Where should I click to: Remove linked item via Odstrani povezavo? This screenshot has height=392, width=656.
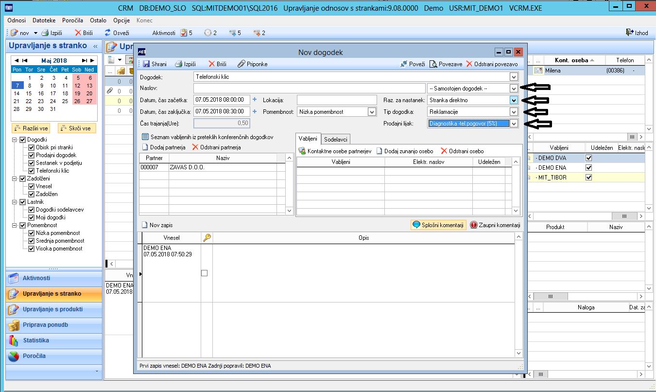492,64
